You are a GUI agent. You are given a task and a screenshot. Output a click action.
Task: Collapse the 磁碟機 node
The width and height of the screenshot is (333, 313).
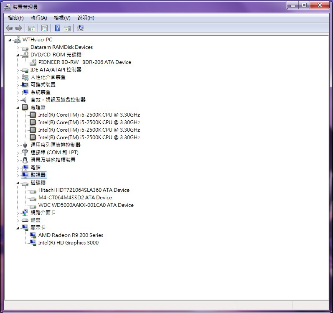[18, 183]
